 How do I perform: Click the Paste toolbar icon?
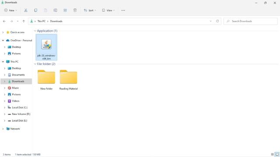pyautogui.click(x=45, y=10)
